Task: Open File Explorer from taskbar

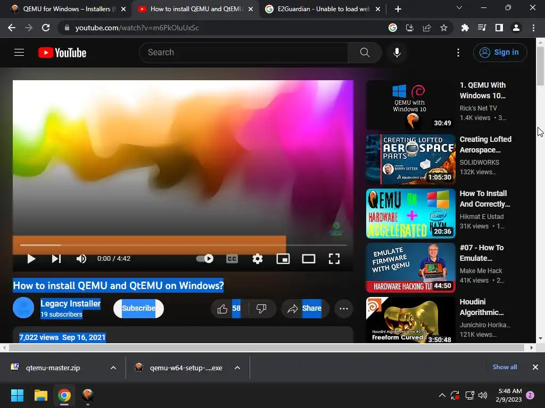Action: click(40, 395)
